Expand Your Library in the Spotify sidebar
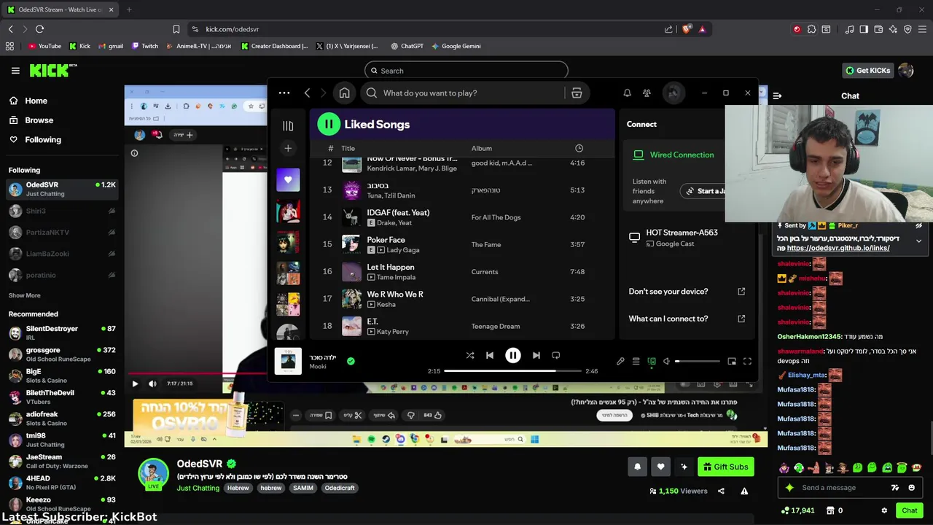 pyautogui.click(x=288, y=125)
